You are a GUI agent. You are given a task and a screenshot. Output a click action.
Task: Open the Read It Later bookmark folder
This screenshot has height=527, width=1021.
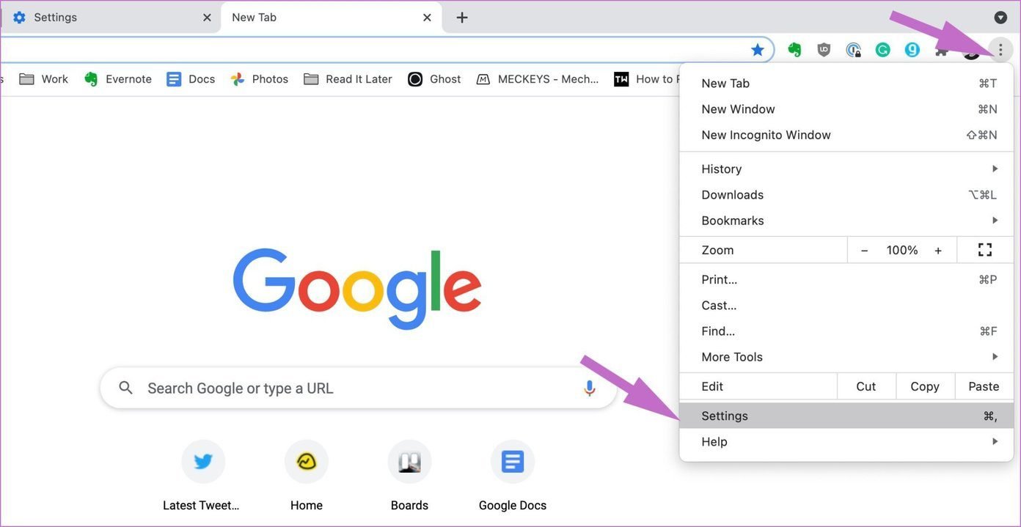(348, 79)
